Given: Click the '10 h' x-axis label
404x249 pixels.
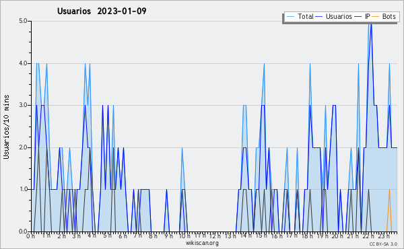Looking at the screenshot, I should click(184, 236).
